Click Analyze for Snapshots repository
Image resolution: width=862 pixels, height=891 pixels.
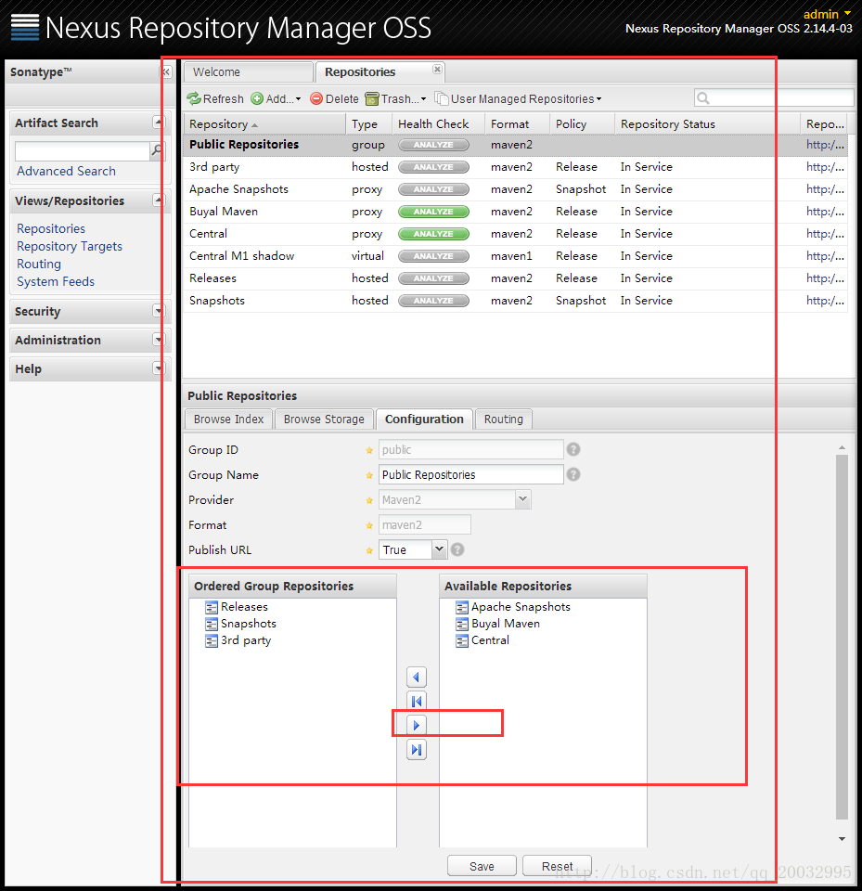[x=433, y=301]
